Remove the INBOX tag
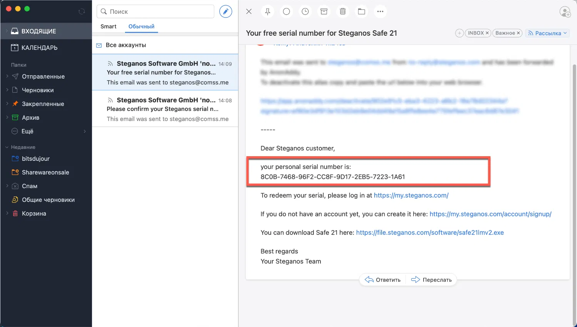Image resolution: width=577 pixels, height=327 pixels. point(487,33)
